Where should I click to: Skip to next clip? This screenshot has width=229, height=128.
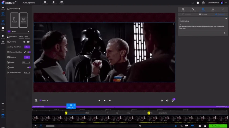click(110, 101)
